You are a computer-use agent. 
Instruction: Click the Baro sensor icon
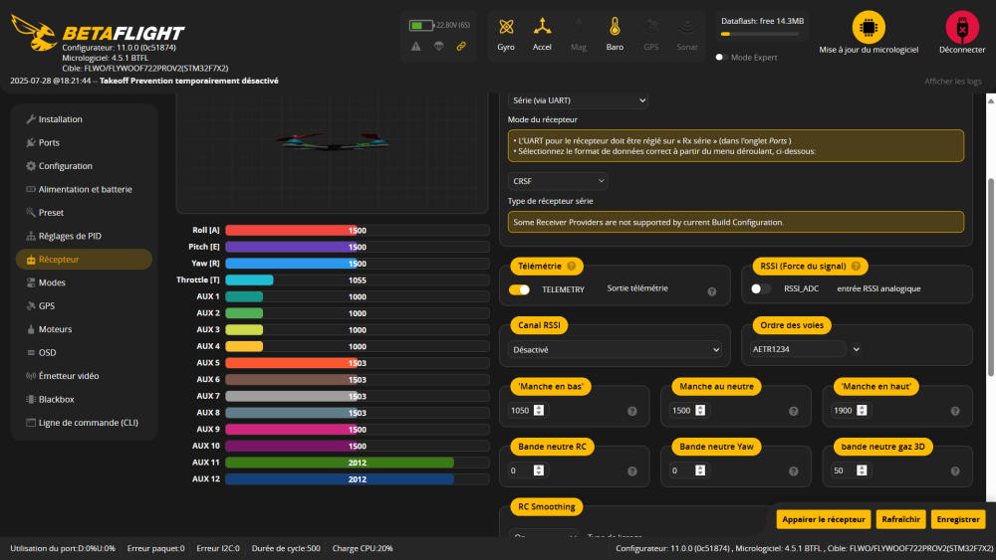click(x=615, y=27)
